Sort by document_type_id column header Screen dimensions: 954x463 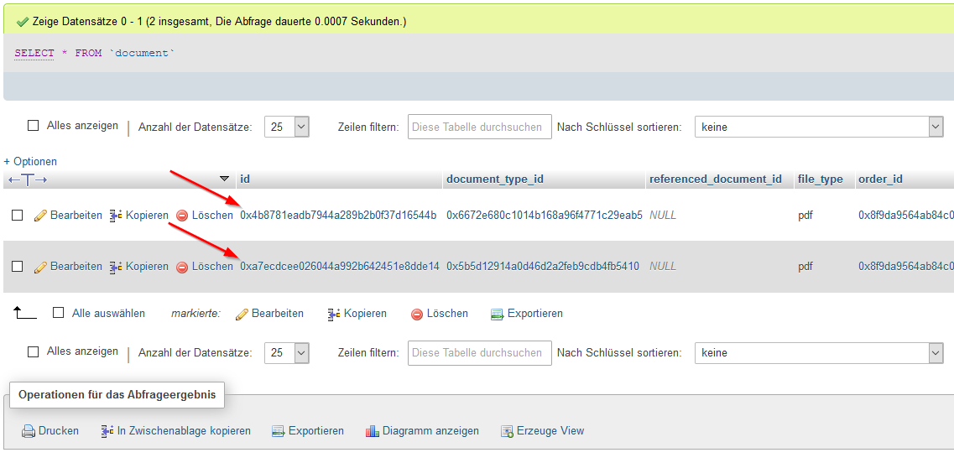[x=495, y=179]
